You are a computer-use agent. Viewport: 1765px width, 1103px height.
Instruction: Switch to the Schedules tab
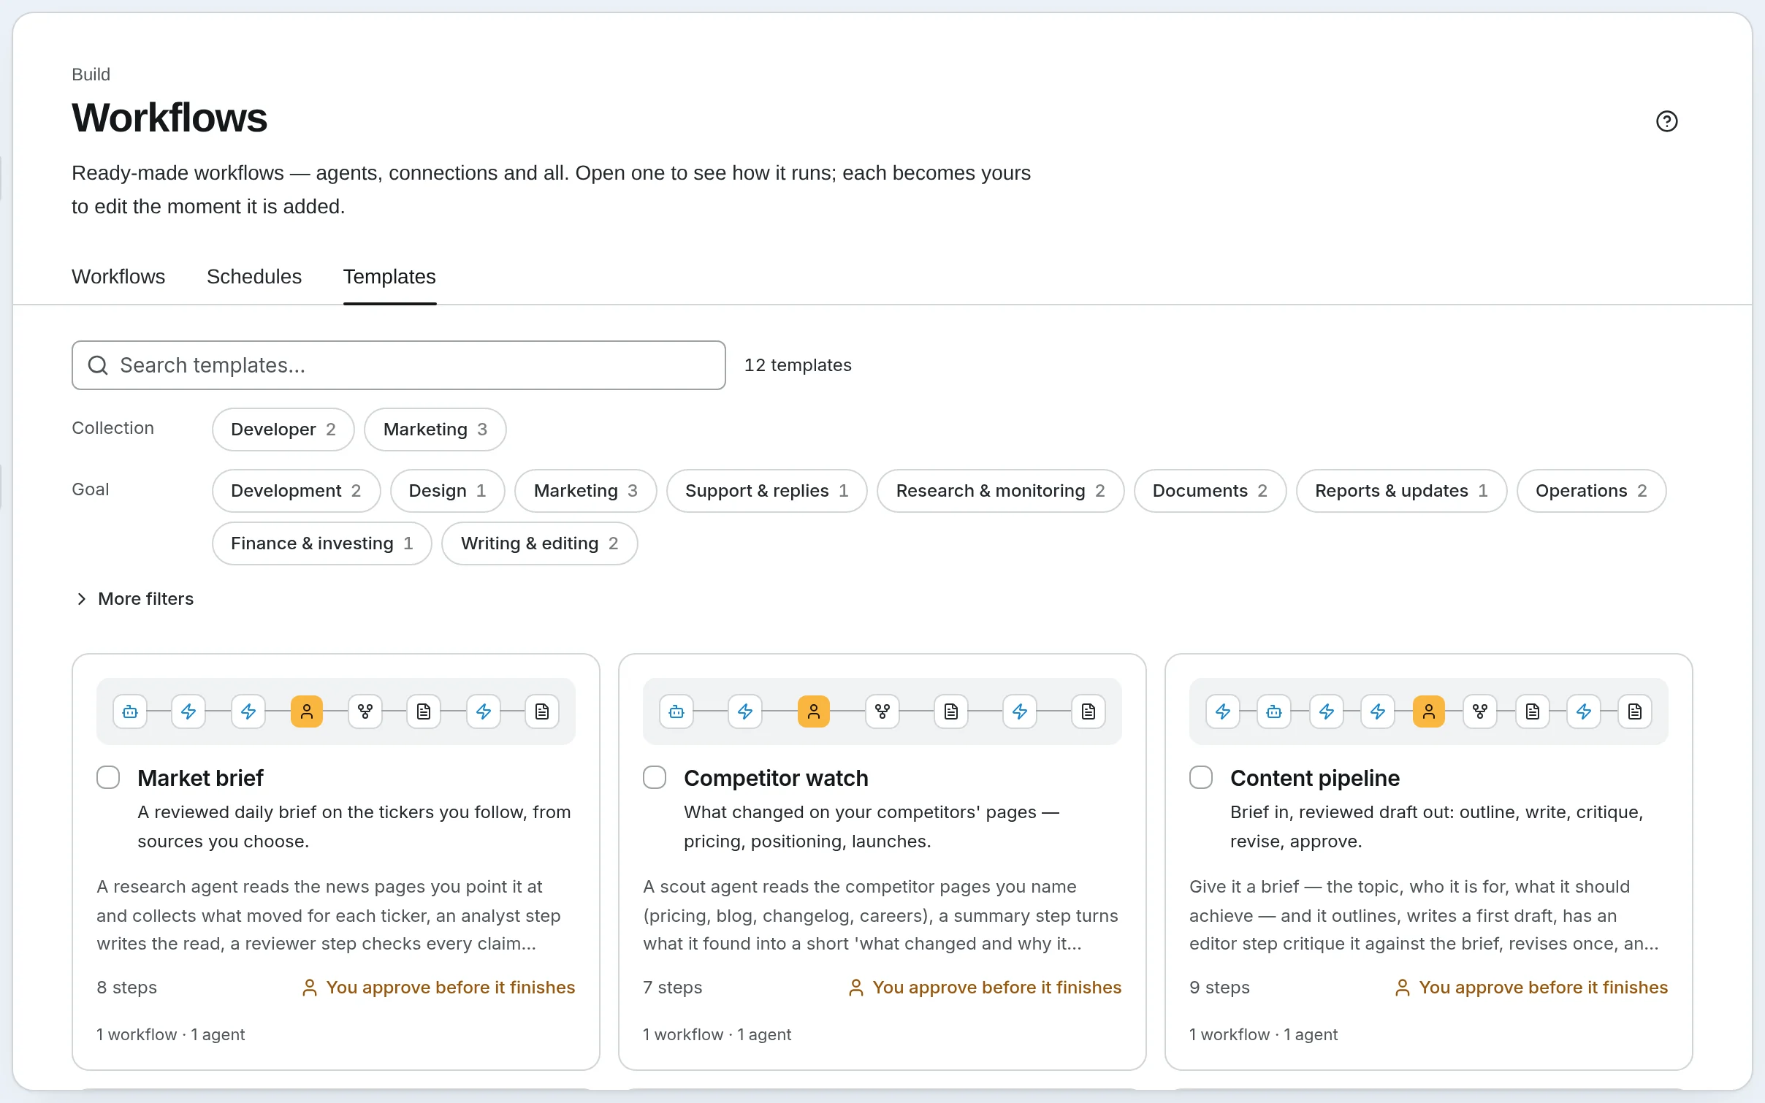[x=254, y=277]
